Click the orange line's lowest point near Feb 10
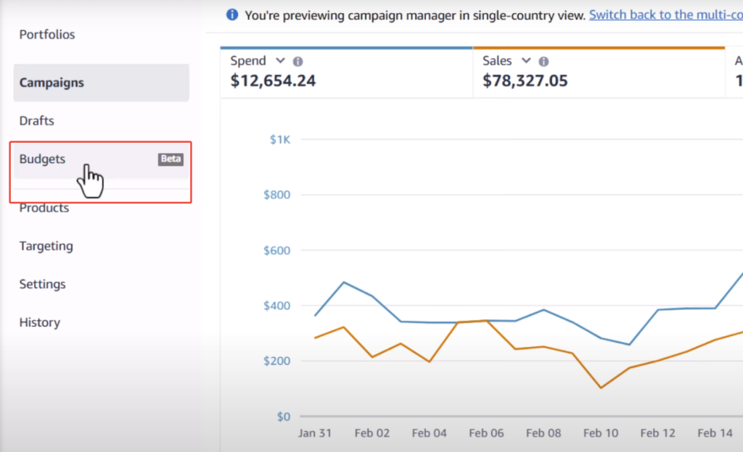743x452 pixels. (x=602, y=388)
